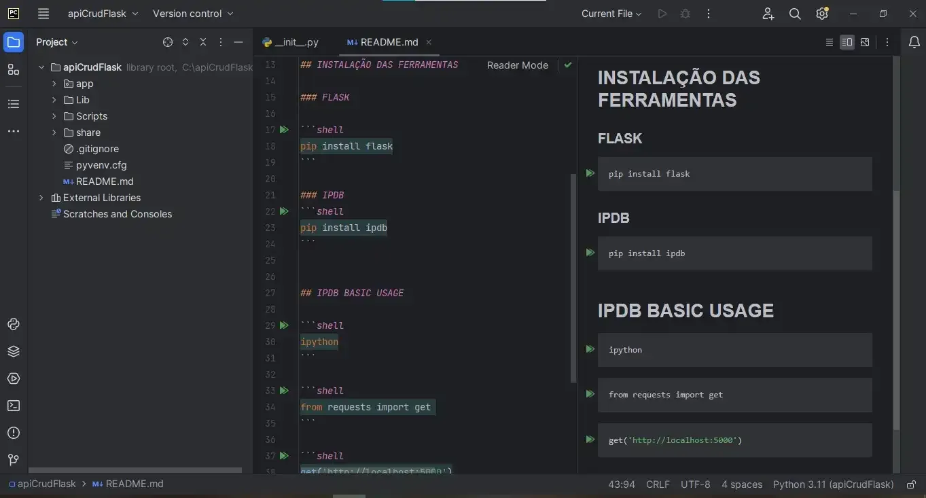Open Version control dropdown
The image size is (926, 498).
click(193, 14)
